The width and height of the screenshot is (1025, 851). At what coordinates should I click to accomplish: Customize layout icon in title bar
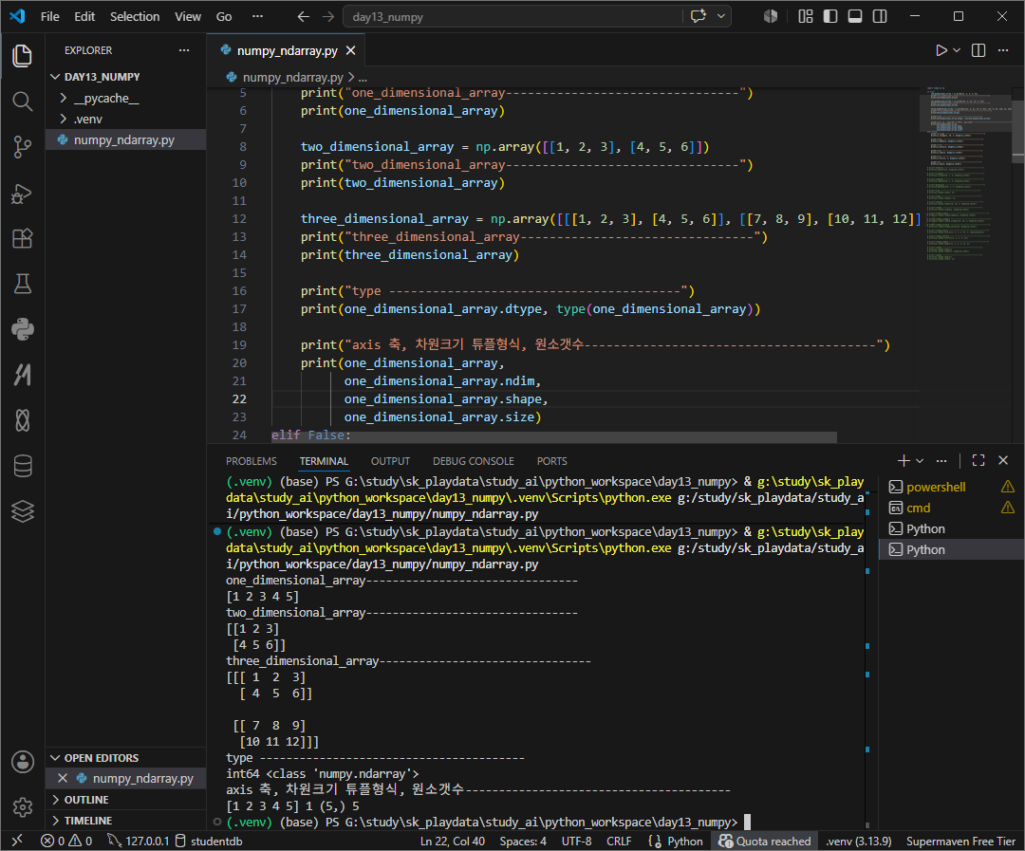806,16
